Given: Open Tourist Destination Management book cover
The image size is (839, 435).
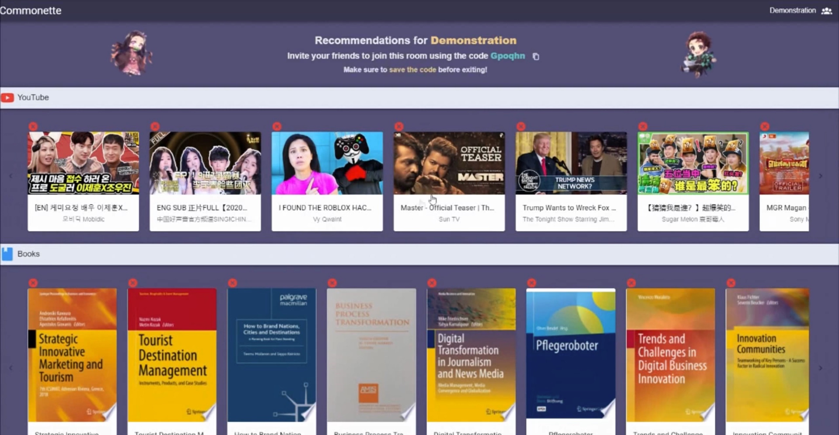Looking at the screenshot, I should point(172,355).
